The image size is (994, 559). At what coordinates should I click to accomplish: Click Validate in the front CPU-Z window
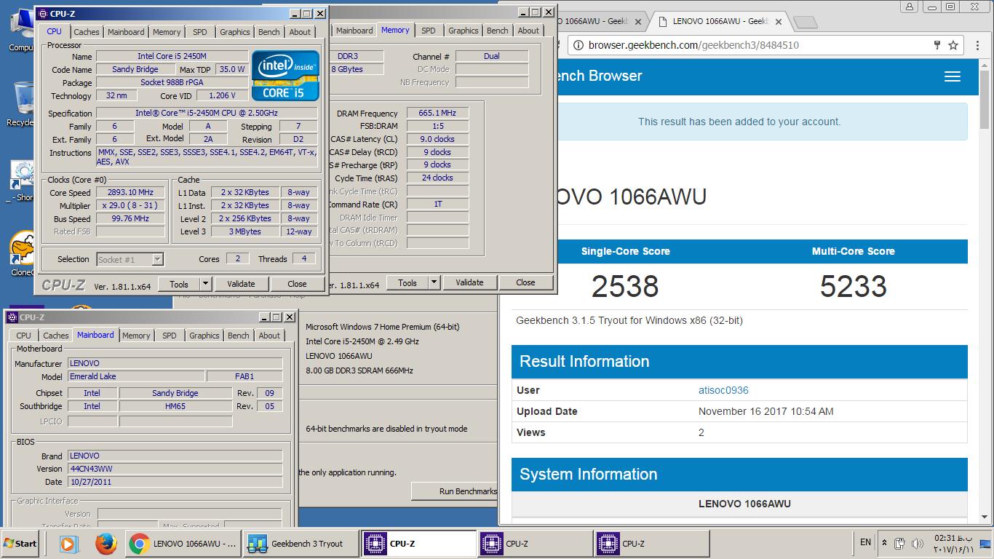coord(241,284)
